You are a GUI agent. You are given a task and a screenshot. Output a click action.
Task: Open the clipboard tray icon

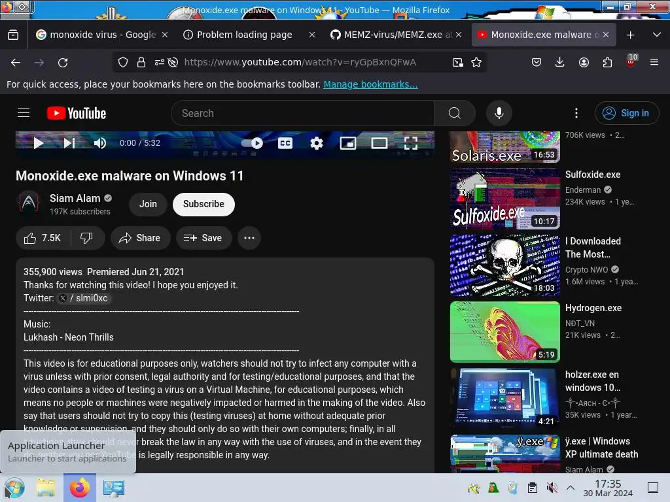click(533, 488)
